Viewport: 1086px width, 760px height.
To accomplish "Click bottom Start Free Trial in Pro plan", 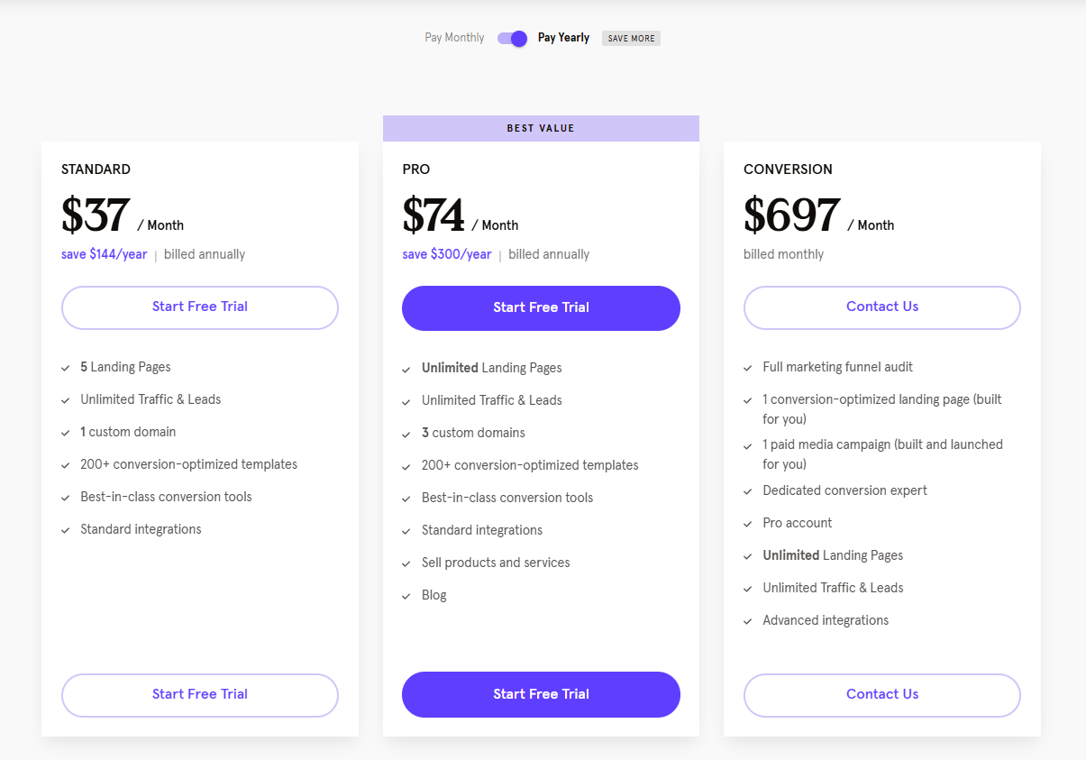I will (541, 694).
